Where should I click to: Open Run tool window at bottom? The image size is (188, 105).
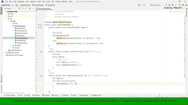20,95
